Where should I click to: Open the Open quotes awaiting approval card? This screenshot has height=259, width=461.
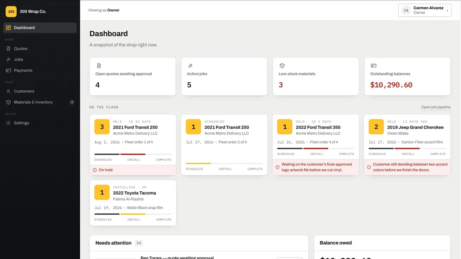[x=133, y=76]
